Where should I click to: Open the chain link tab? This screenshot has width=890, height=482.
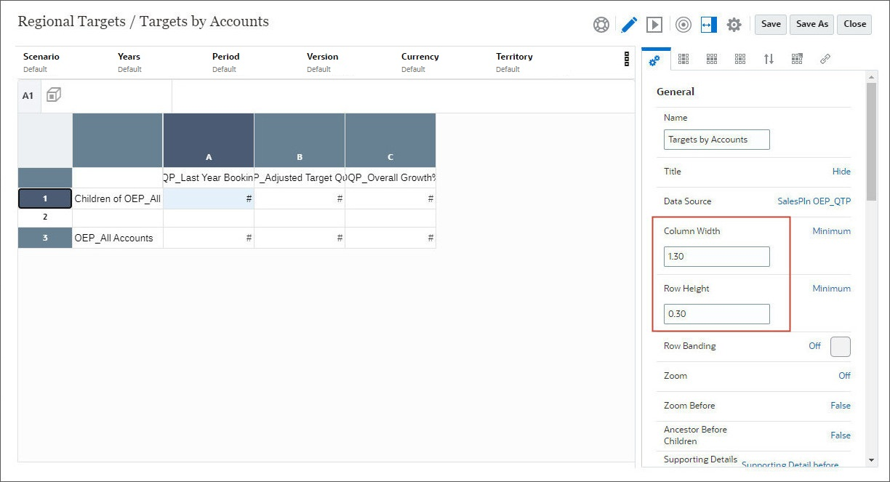[x=825, y=60]
